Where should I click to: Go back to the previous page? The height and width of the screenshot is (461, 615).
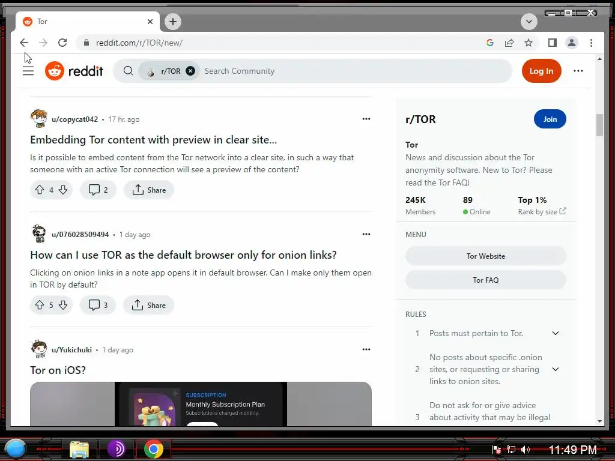[x=24, y=43]
